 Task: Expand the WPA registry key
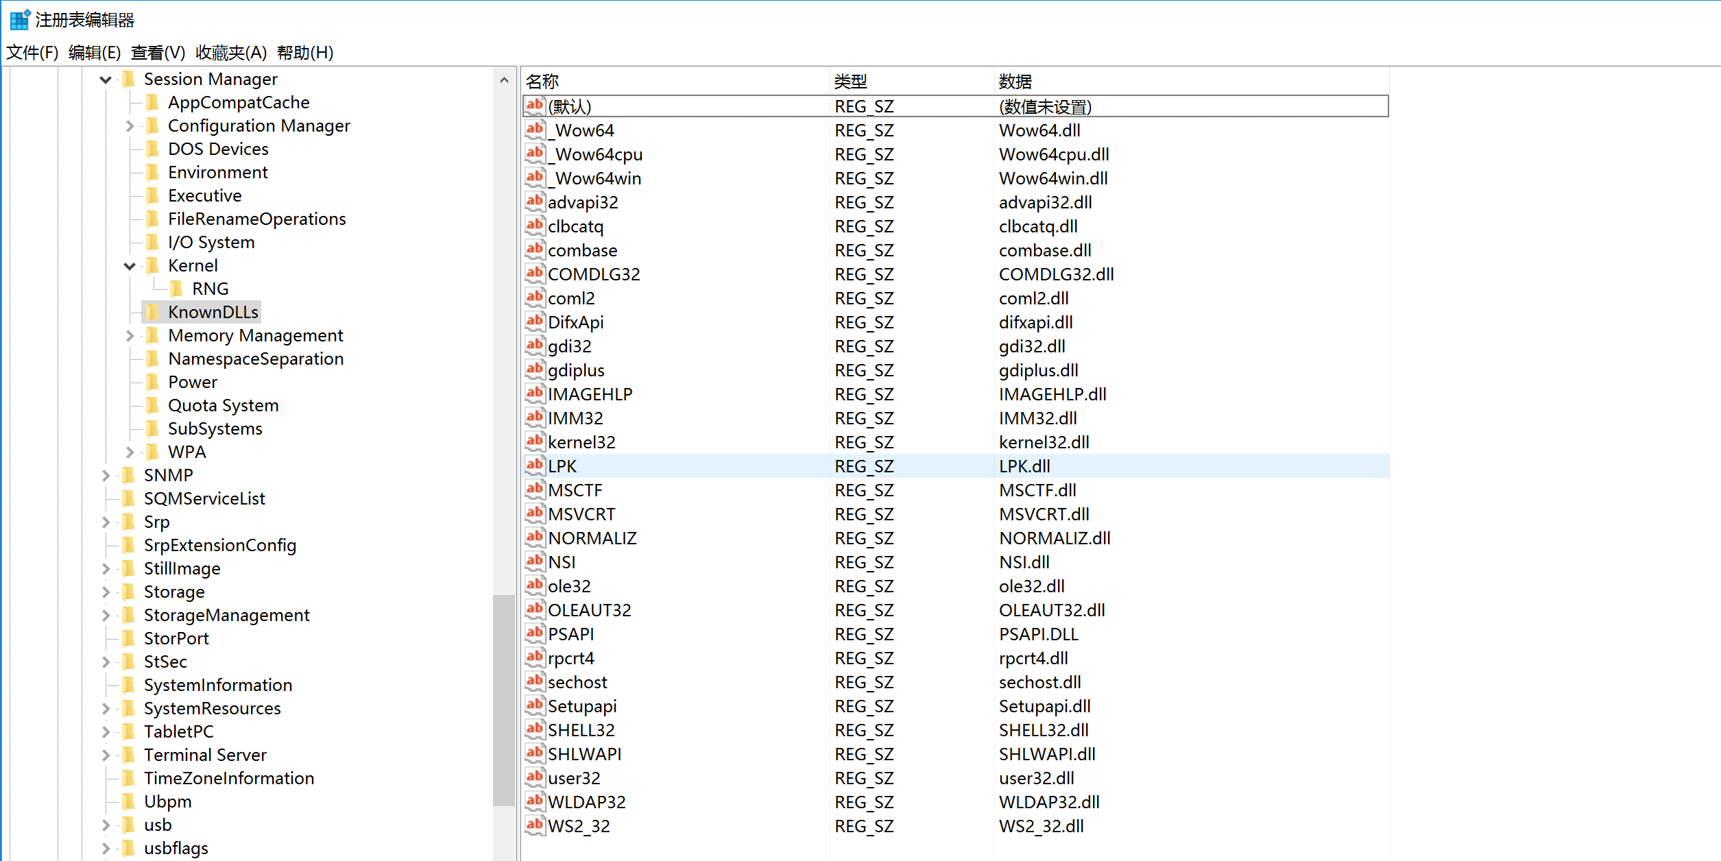click(130, 452)
